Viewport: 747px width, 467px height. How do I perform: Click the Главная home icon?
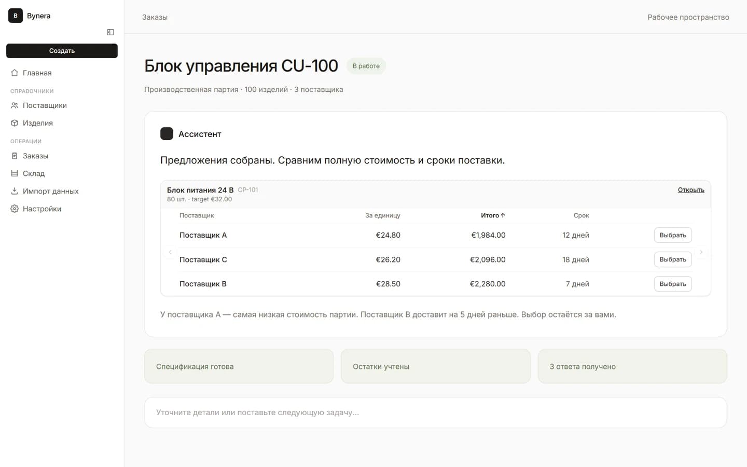15,73
